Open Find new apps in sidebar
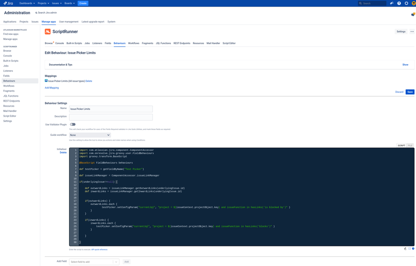Viewport: 416px width, 266px height. tap(11, 34)
